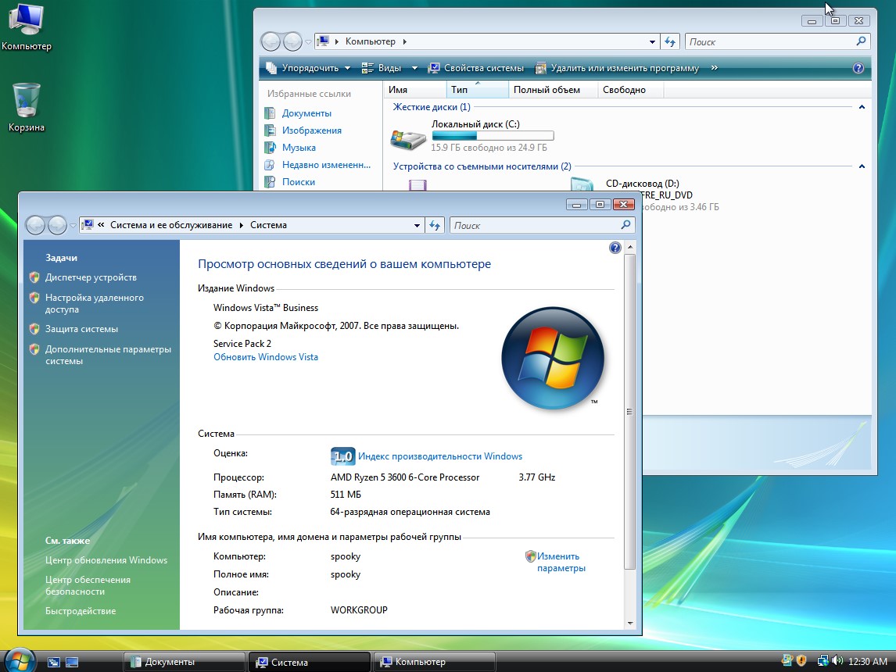Click Свойства системы toolbar button

point(476,68)
